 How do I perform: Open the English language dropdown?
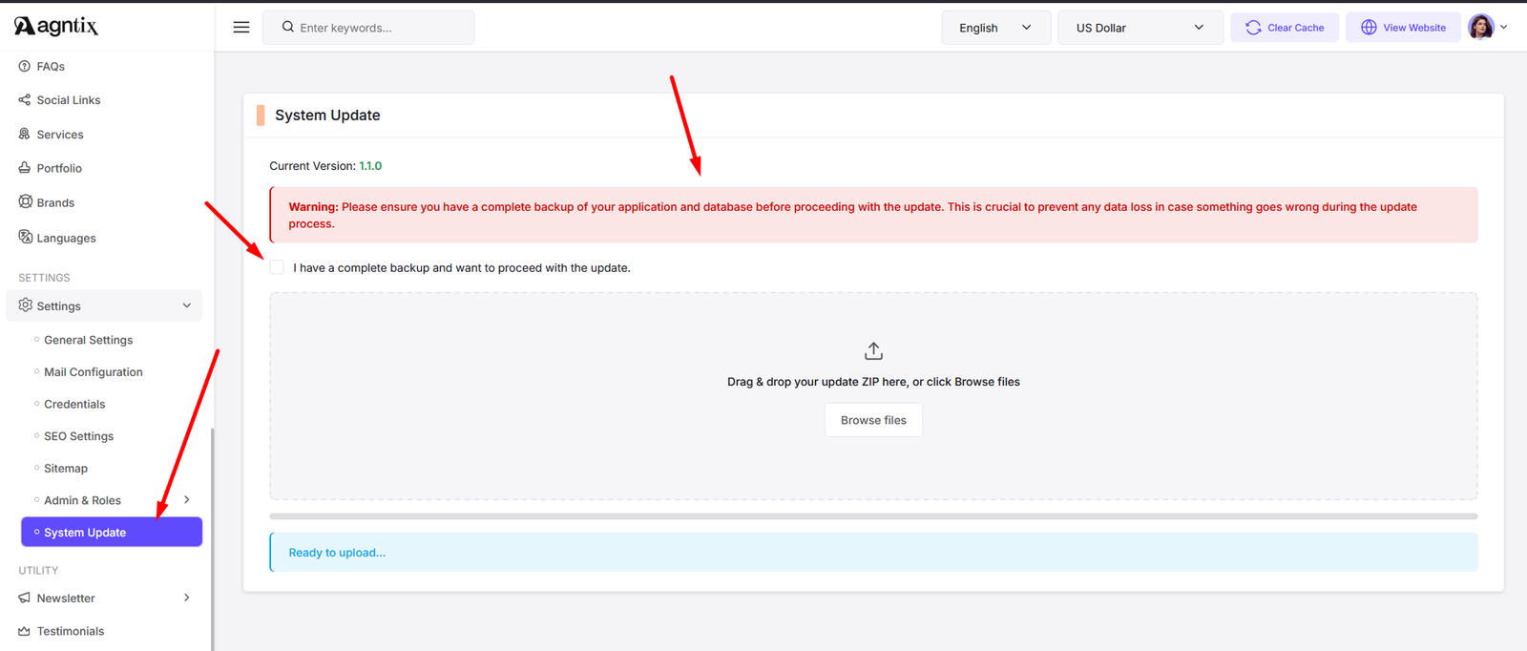pyautogui.click(x=995, y=28)
